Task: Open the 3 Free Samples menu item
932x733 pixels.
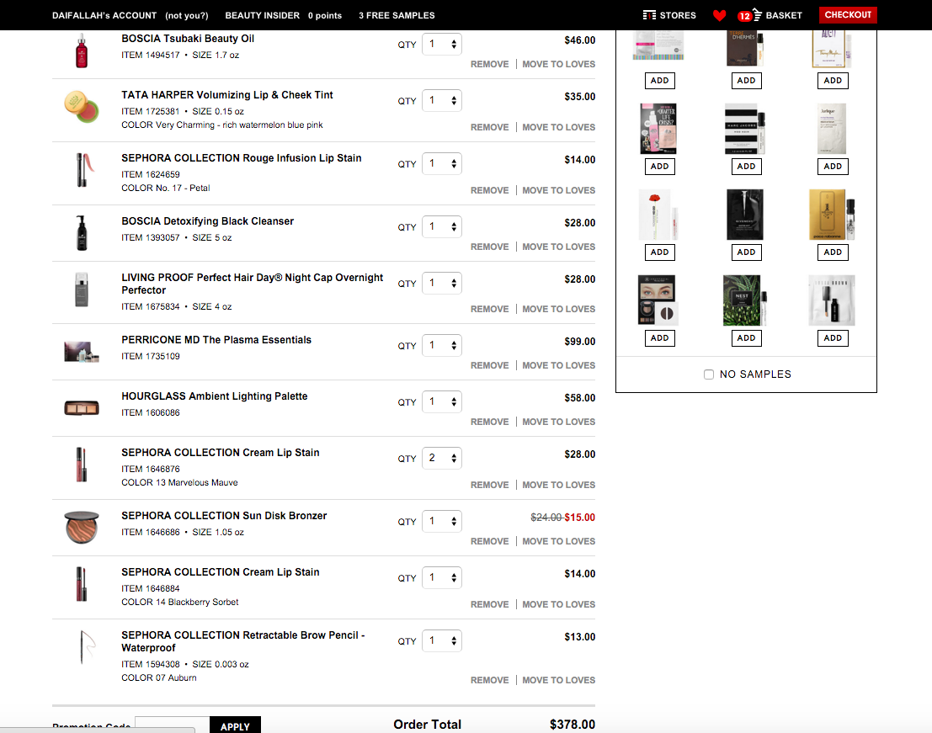Action: point(397,15)
